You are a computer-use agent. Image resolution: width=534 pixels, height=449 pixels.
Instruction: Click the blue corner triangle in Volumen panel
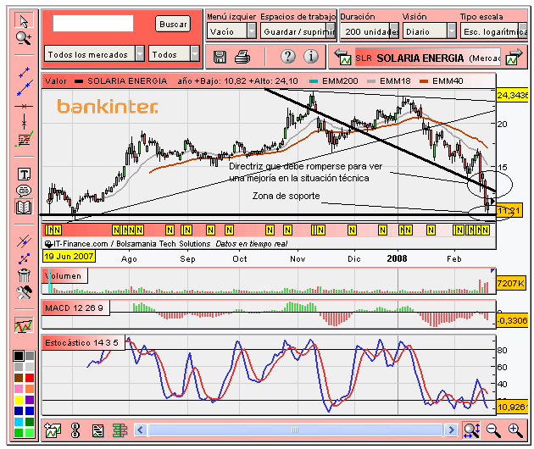pyautogui.click(x=492, y=270)
